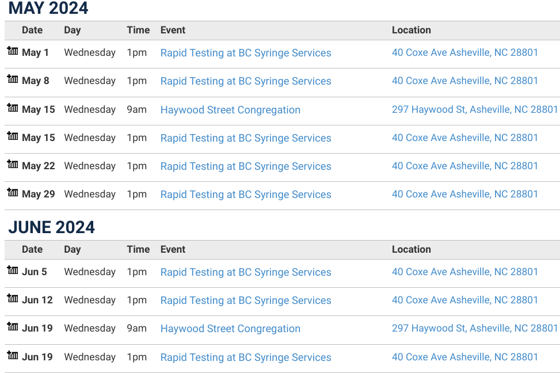
Task: Click the calendar icon beside May 1
Action: pyautogui.click(x=13, y=51)
